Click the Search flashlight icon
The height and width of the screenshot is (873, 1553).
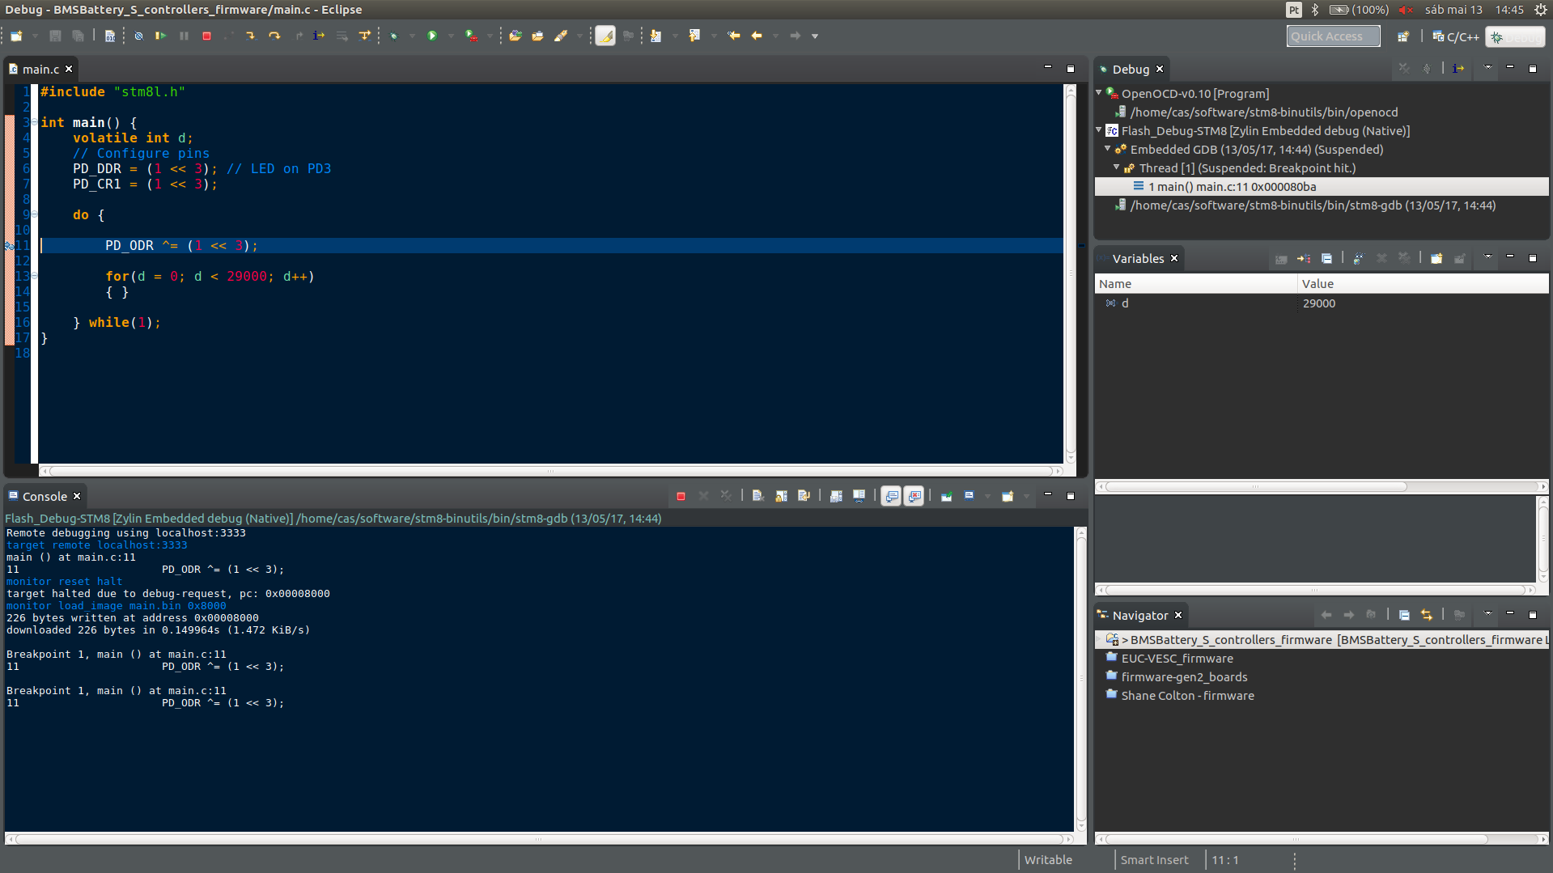tap(561, 36)
